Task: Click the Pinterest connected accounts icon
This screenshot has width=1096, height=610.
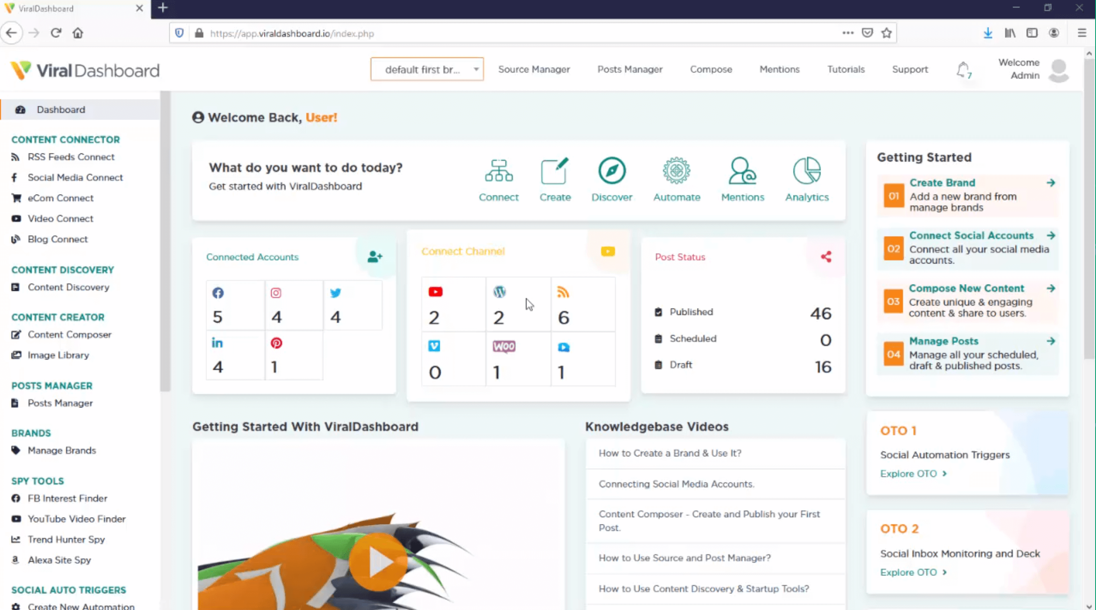Action: click(x=277, y=343)
